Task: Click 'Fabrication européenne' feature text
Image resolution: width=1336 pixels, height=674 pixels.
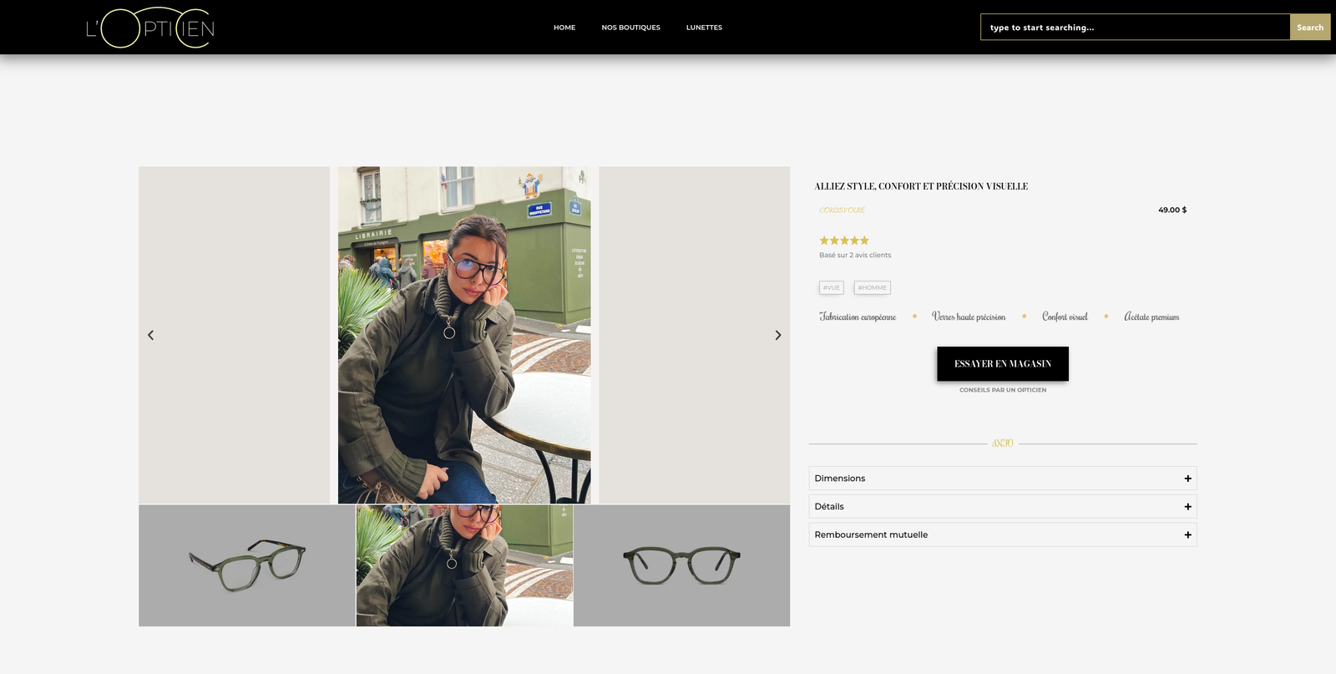Action: pos(858,317)
